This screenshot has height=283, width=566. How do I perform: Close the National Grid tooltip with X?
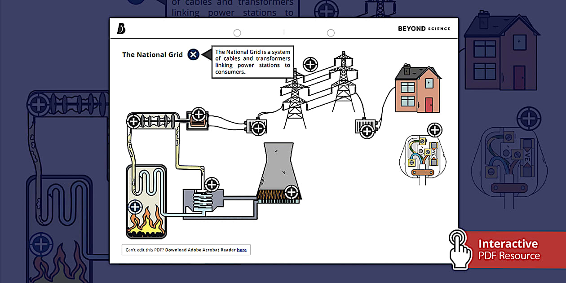pos(193,55)
